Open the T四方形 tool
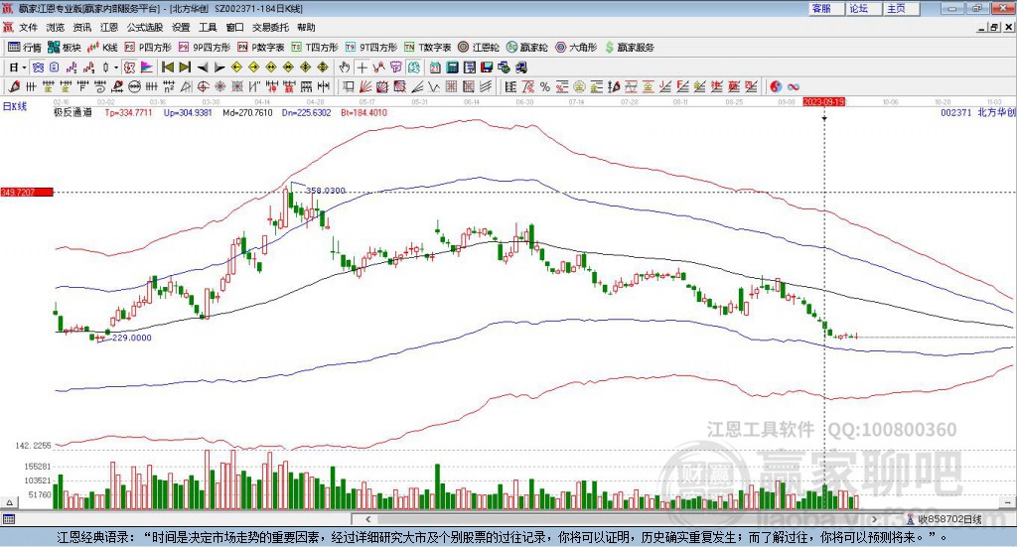The width and height of the screenshot is (1017, 547). coord(315,48)
